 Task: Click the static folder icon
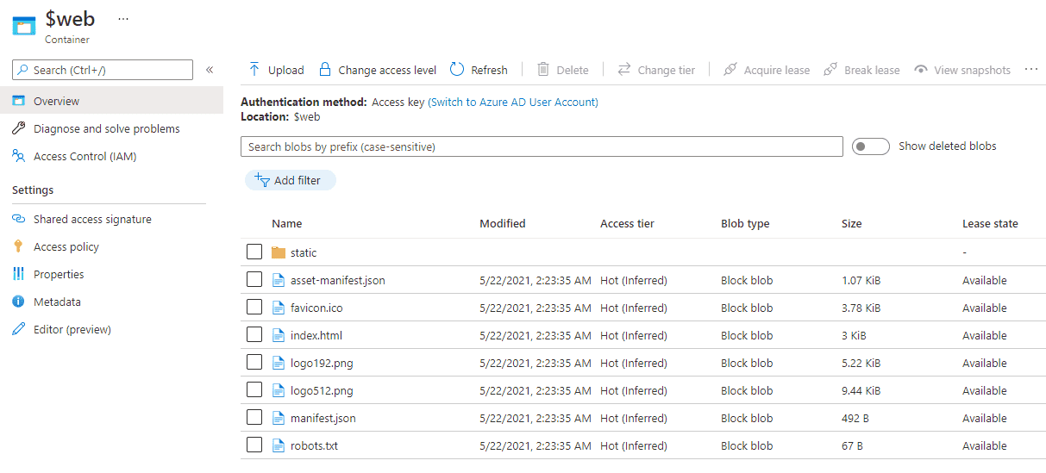click(x=278, y=252)
